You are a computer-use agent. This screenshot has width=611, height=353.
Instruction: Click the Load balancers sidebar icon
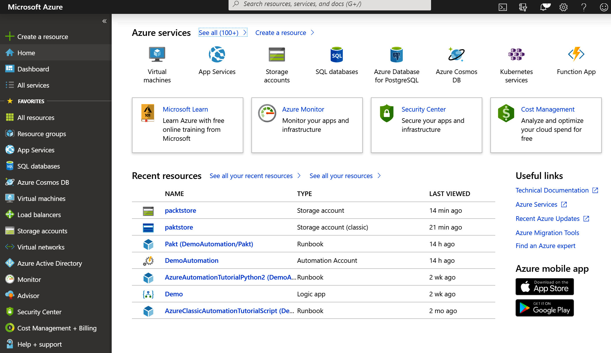[10, 215]
